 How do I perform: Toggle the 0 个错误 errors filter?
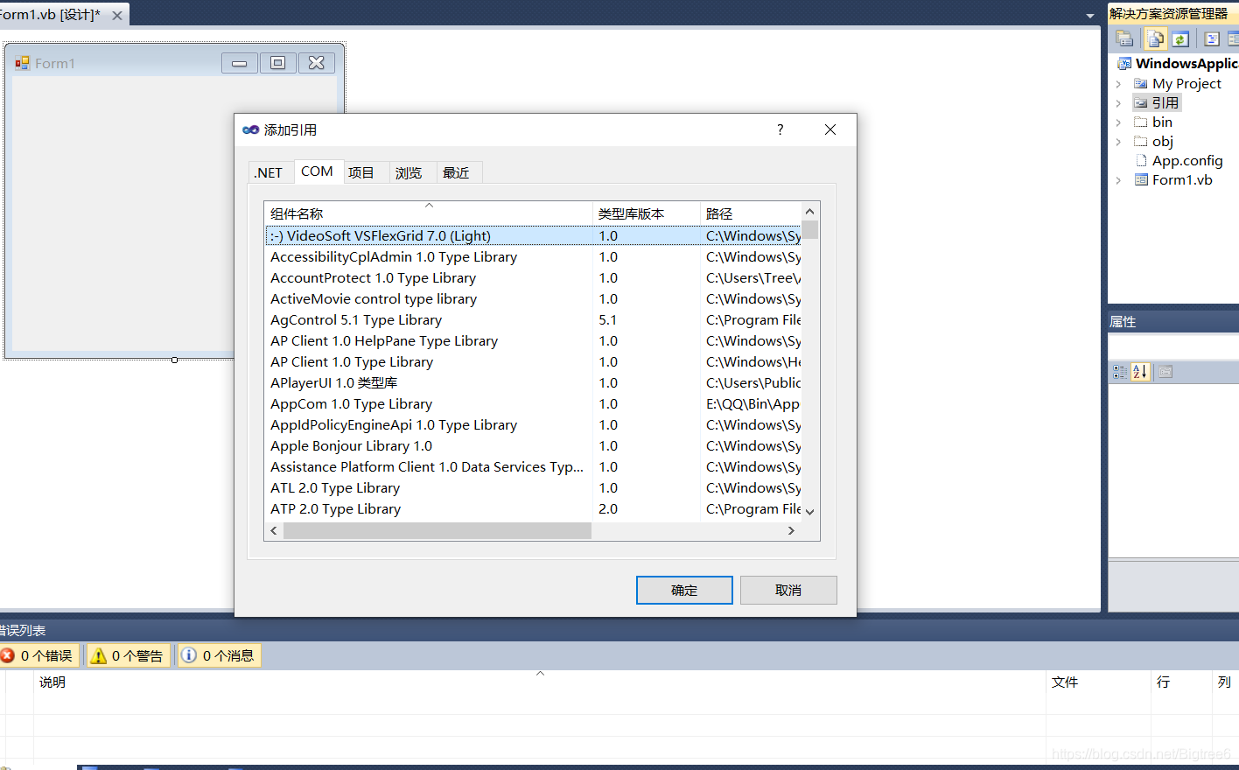pyautogui.click(x=39, y=655)
